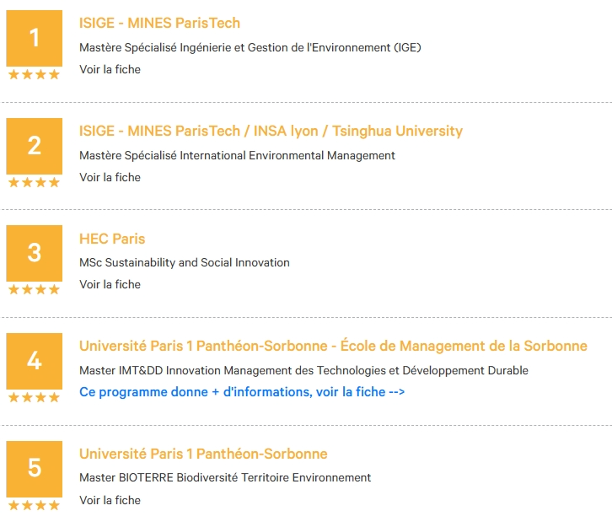The image size is (612, 527).
Task: Click the star rating under rank 2
Action: 34,182
